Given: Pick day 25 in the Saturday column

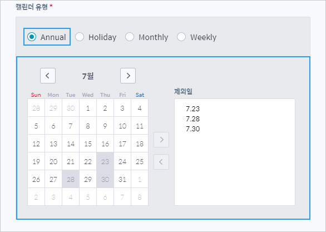Looking at the screenshot, I should (x=140, y=161).
